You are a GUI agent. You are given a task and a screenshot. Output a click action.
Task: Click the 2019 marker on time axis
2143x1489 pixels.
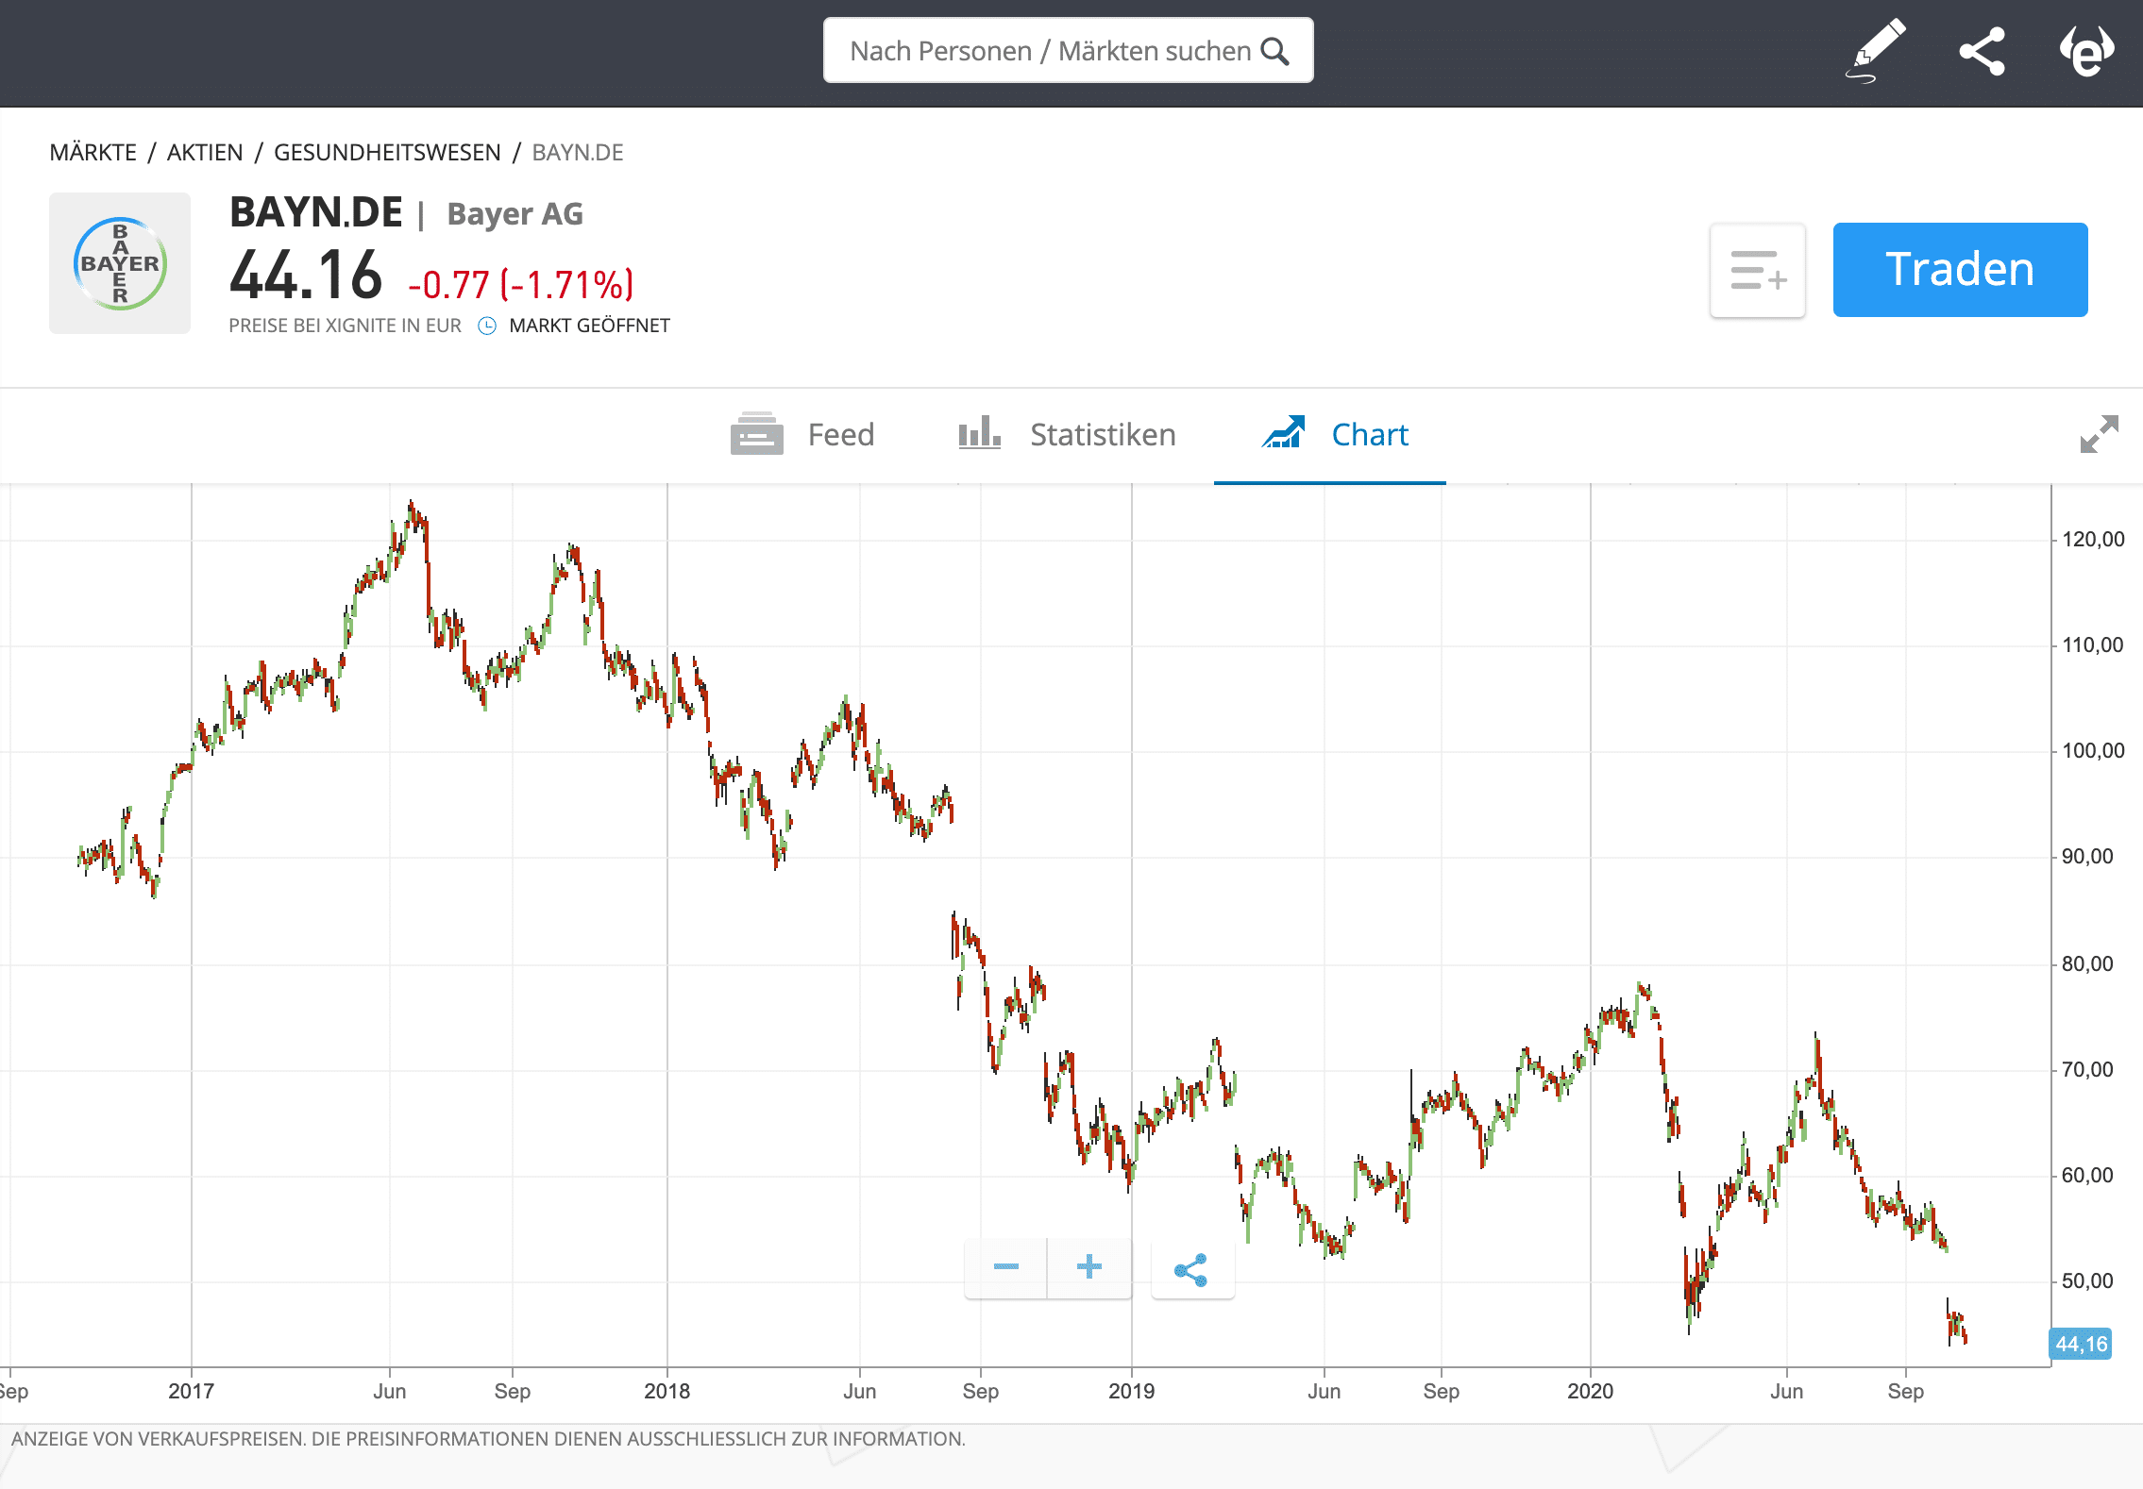click(1131, 1391)
